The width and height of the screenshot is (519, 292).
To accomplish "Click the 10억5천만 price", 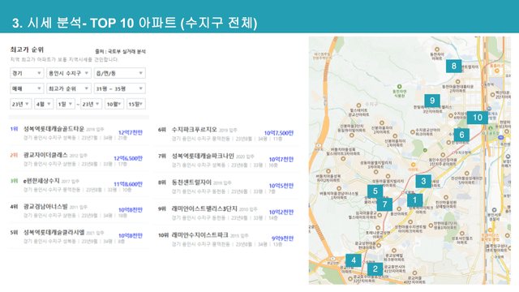I will pos(281,186).
